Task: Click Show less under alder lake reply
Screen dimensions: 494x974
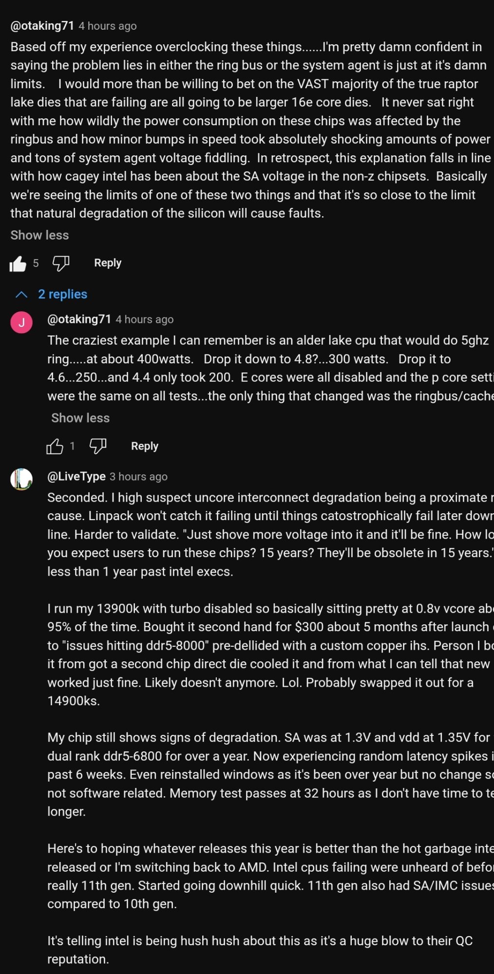Action: click(80, 418)
